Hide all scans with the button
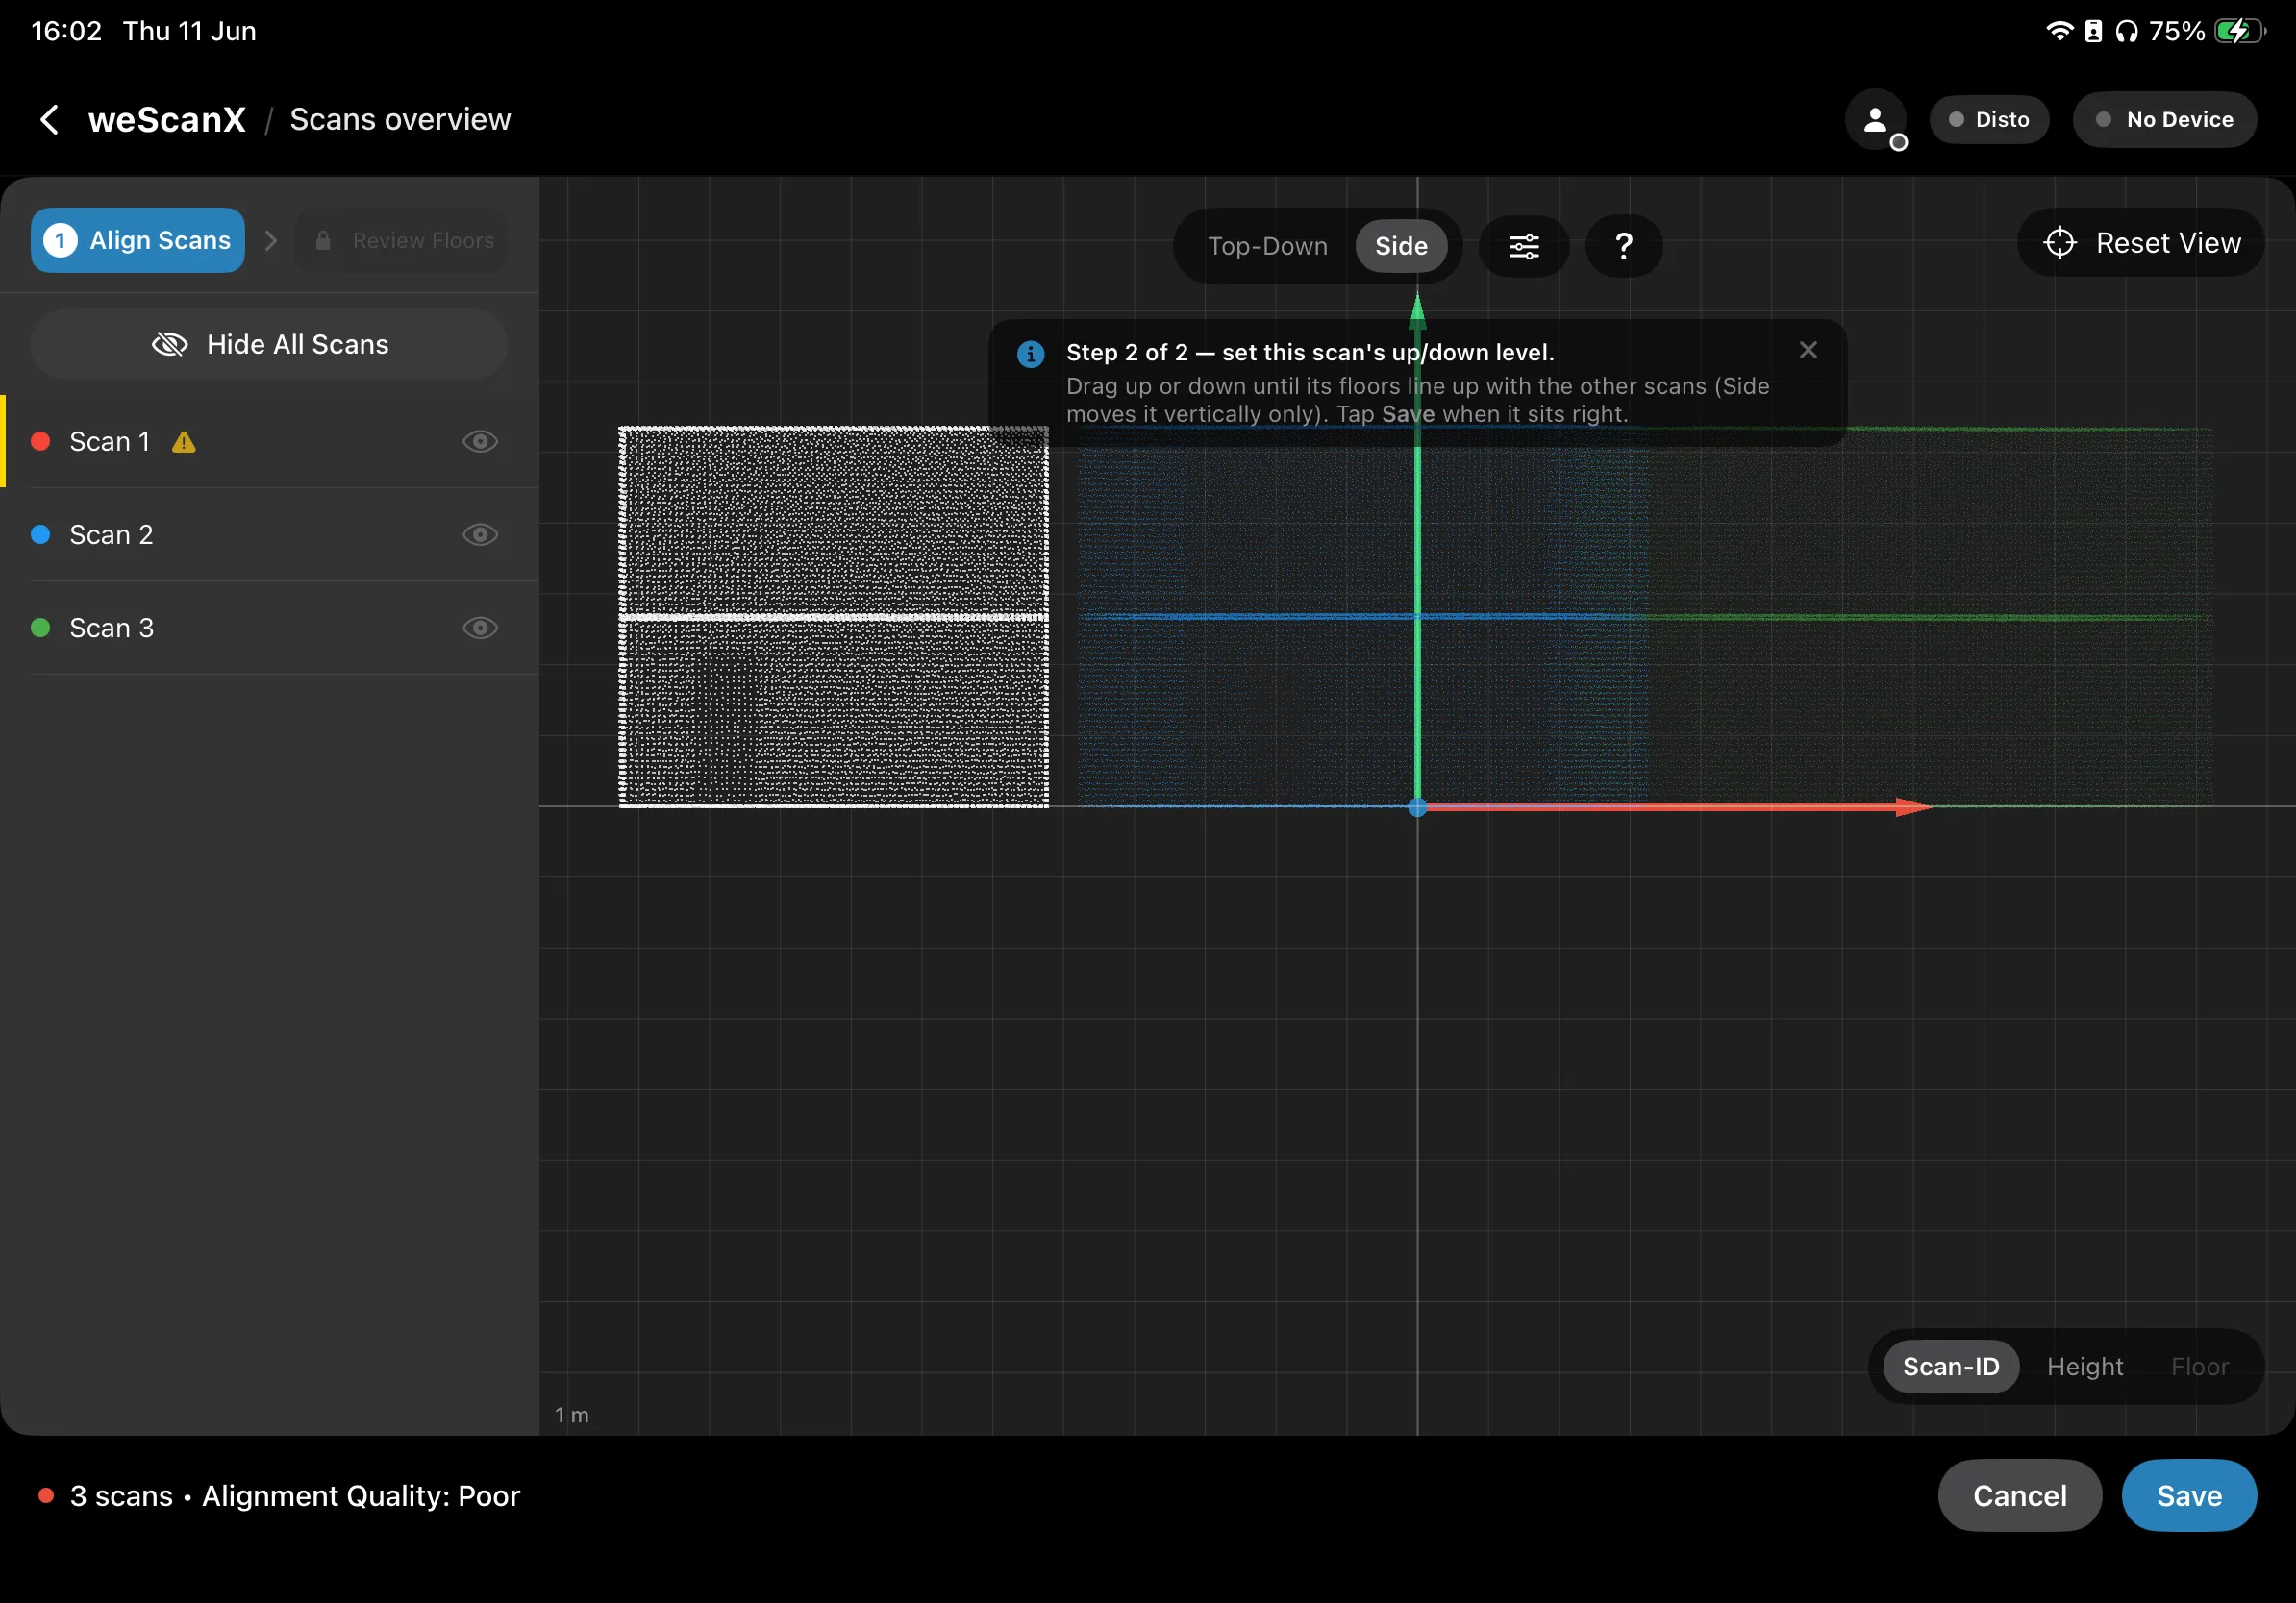 coord(269,345)
